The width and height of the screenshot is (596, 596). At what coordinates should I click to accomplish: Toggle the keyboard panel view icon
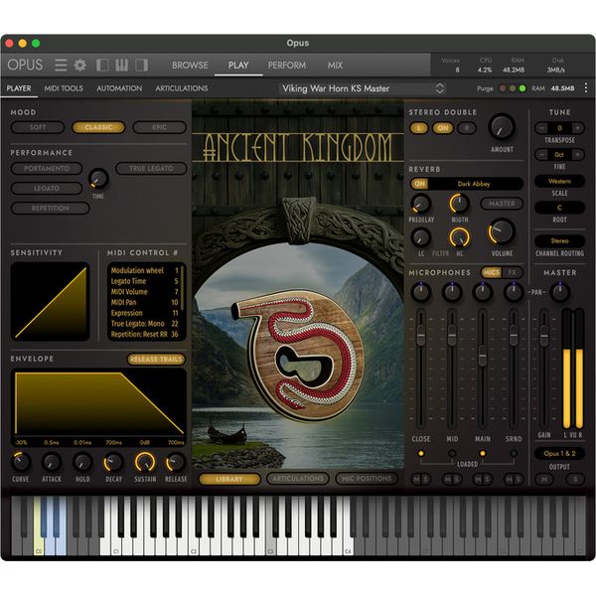(x=122, y=66)
